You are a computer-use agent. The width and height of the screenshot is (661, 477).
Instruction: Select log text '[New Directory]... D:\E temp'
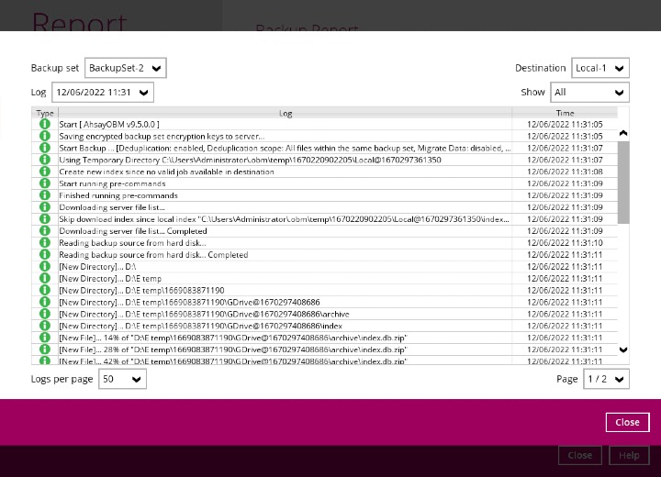(x=110, y=278)
